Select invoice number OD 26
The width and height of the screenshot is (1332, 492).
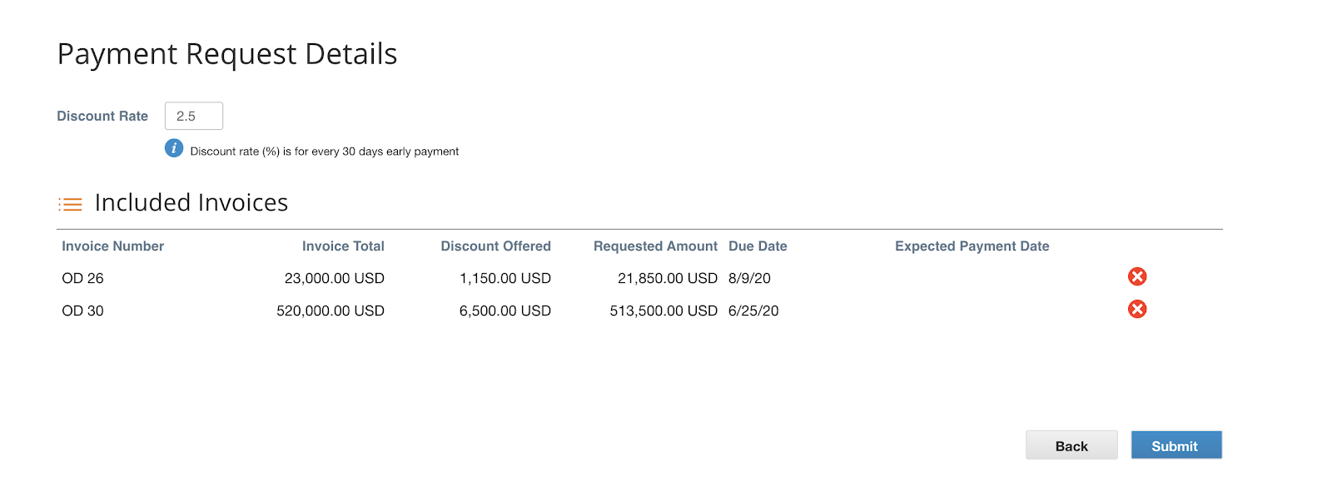(x=82, y=278)
